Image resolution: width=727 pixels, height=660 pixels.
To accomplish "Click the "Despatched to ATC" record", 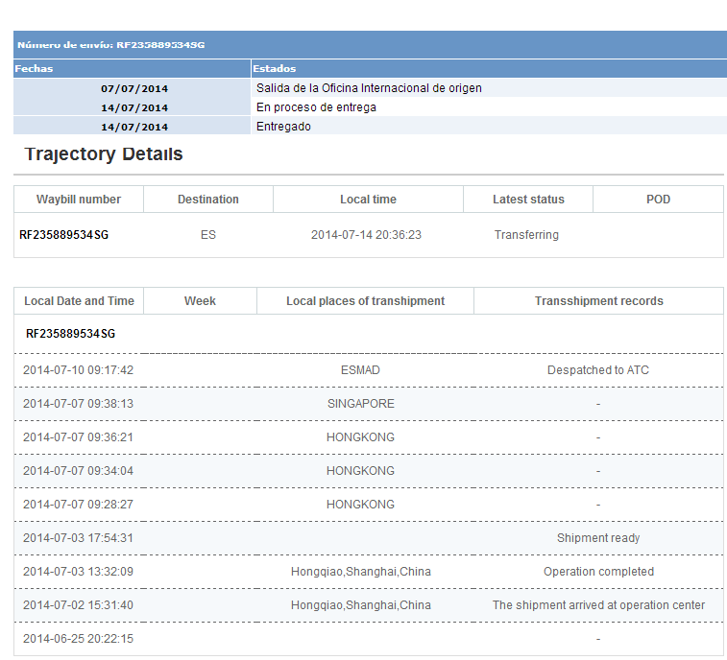I will [598, 370].
